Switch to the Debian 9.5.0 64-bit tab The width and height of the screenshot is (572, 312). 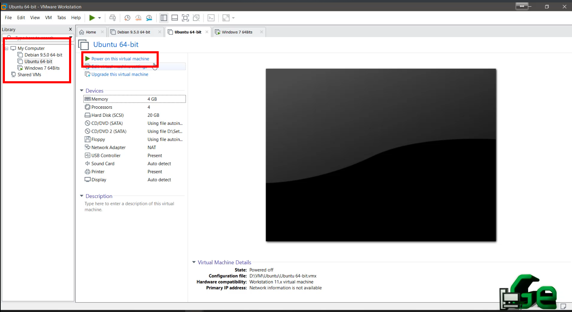(134, 32)
